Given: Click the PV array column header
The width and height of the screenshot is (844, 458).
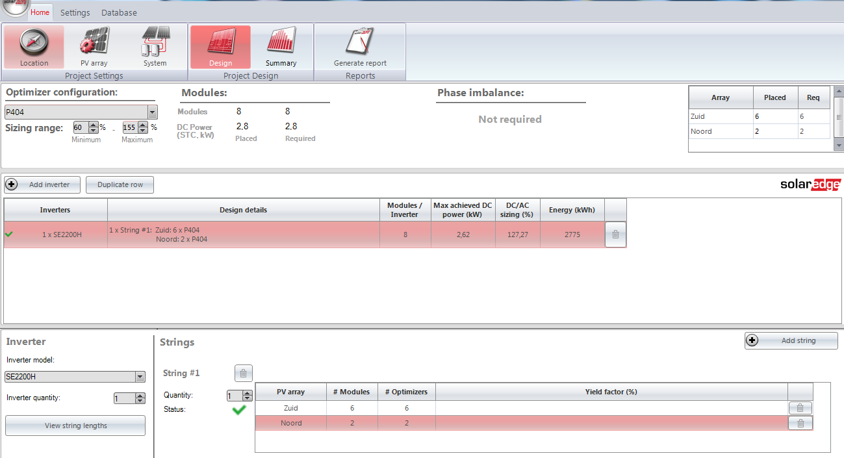Looking at the screenshot, I should pos(291,392).
